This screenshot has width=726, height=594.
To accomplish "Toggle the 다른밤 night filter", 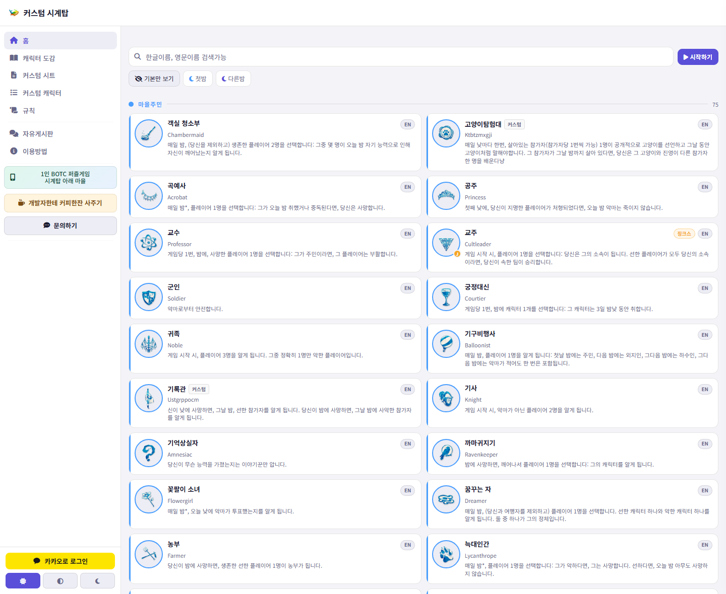I will click(x=233, y=79).
